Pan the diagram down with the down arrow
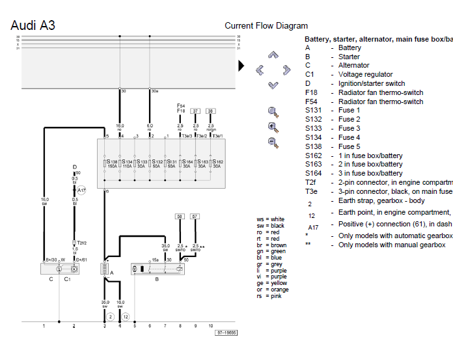The image size is (453, 339). [273, 85]
